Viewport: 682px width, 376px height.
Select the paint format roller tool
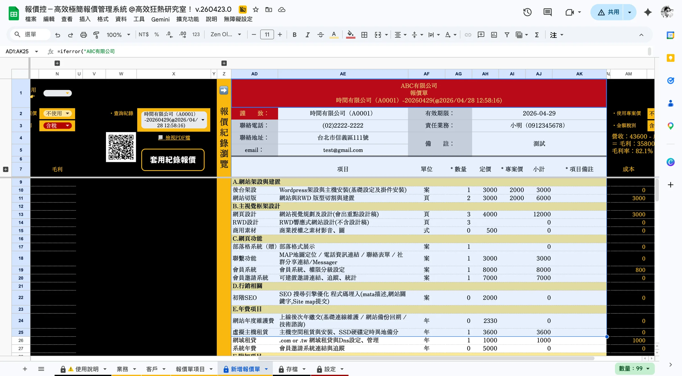(x=96, y=35)
